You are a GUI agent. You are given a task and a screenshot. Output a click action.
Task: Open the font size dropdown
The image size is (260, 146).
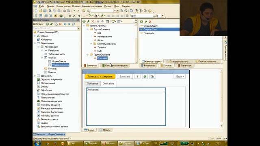[162, 16]
